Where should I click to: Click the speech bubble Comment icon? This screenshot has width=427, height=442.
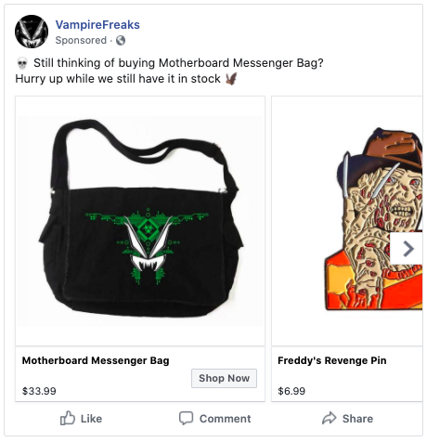(186, 418)
